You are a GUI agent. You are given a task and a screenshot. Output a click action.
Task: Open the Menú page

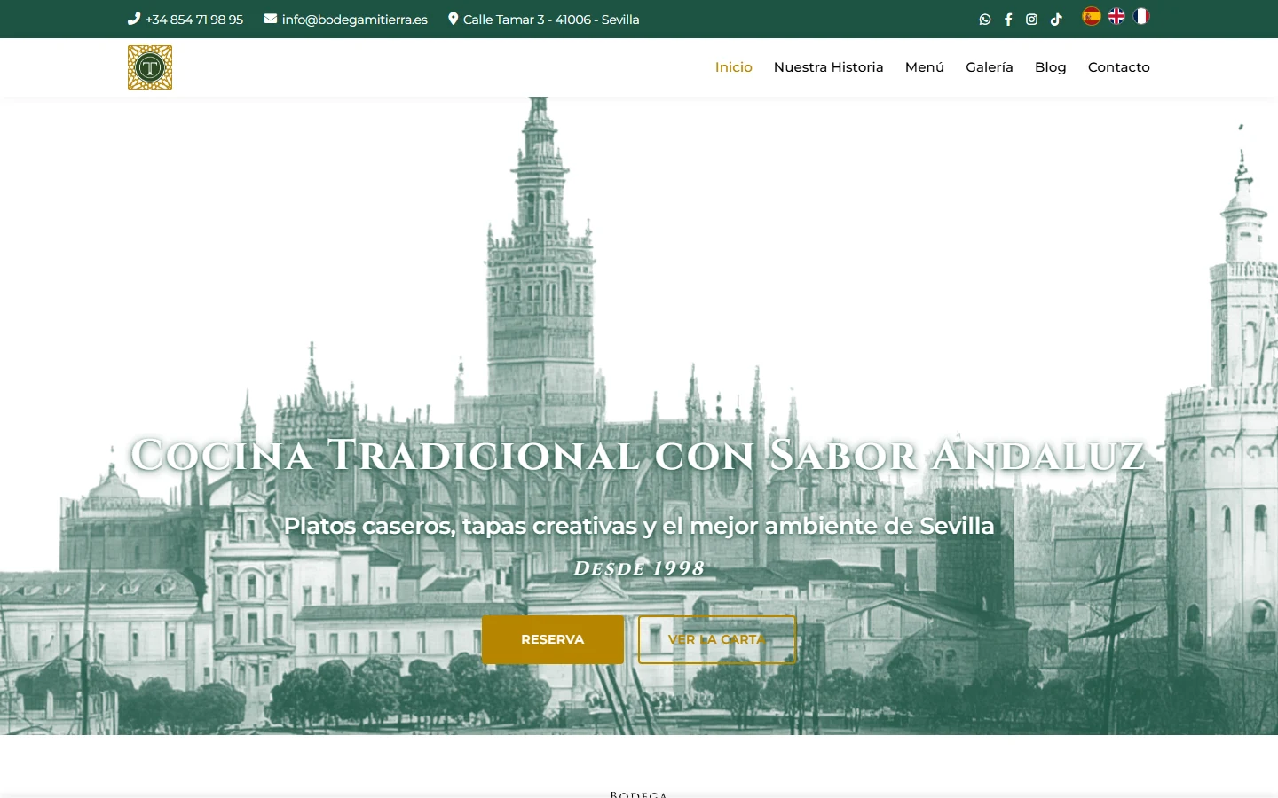tap(925, 67)
